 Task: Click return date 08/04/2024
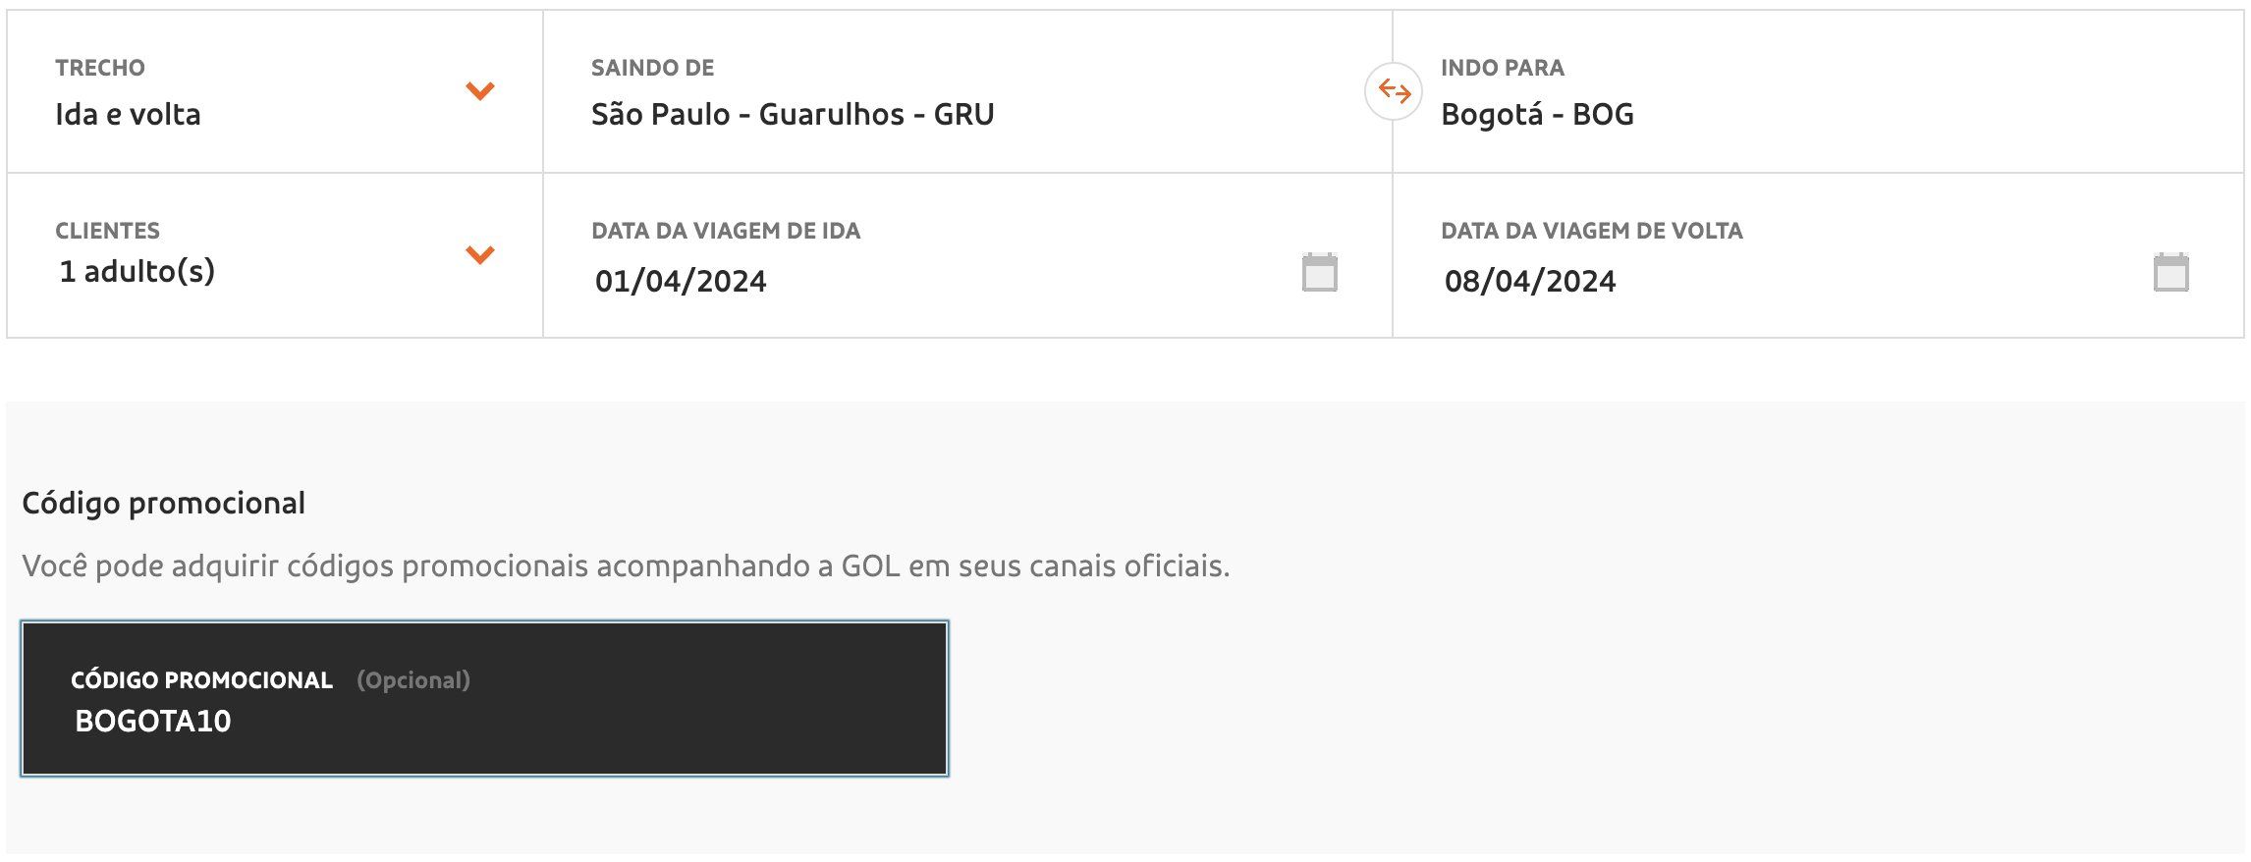click(1530, 281)
